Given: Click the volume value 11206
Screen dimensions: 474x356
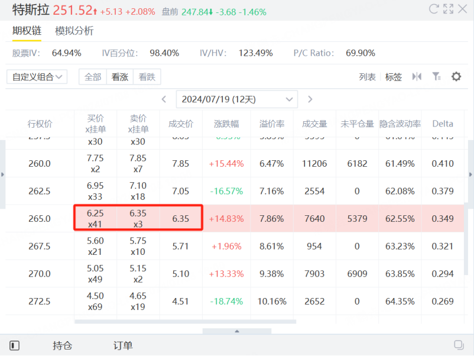Looking at the screenshot, I should pos(314,164).
